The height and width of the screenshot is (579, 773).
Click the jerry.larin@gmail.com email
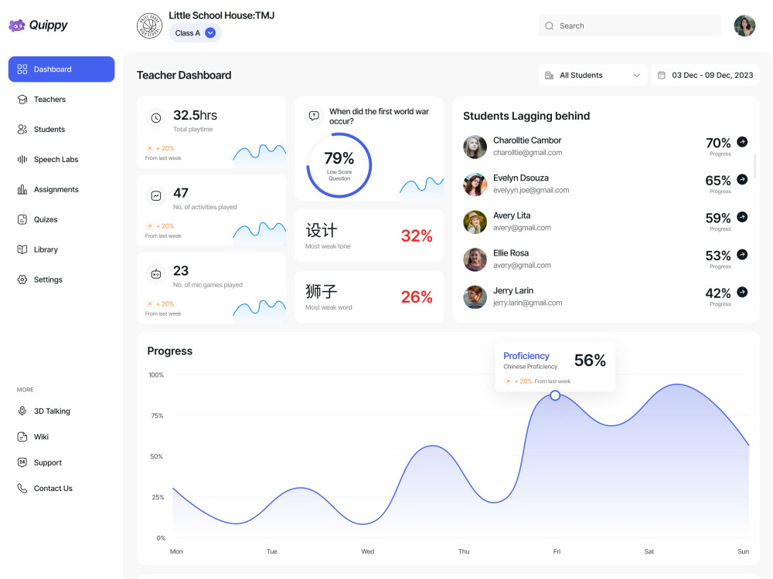(x=527, y=303)
